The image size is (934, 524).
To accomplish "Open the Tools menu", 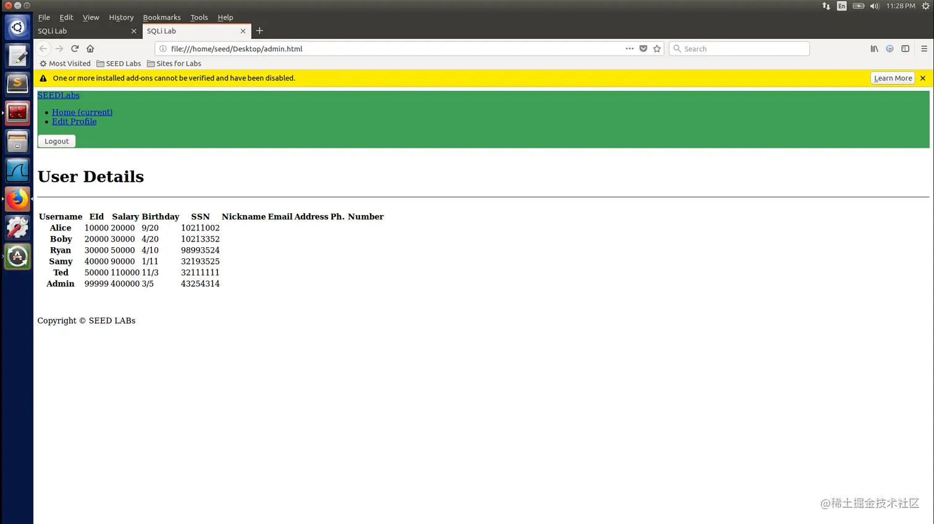I will 199,17.
